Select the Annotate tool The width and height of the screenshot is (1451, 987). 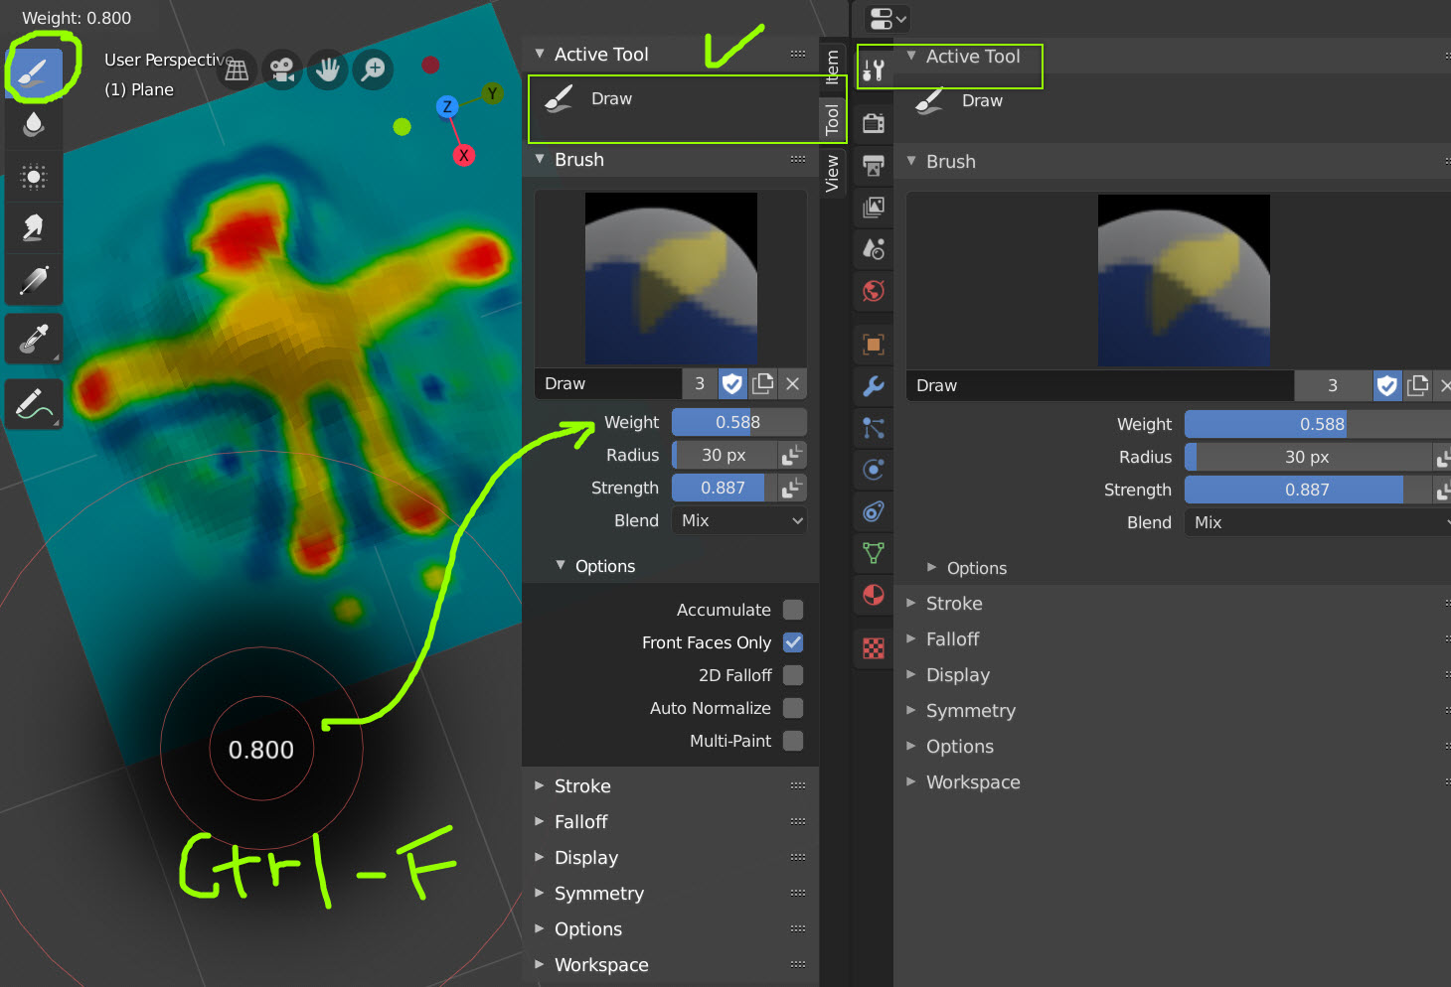(x=34, y=404)
